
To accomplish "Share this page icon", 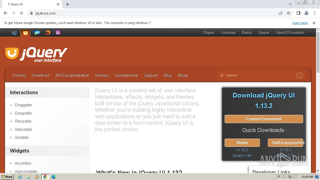I will [x=280, y=13].
